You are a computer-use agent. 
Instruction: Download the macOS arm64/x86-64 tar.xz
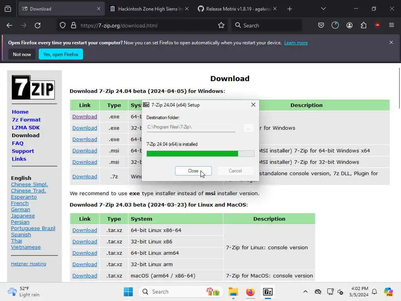pos(85,276)
